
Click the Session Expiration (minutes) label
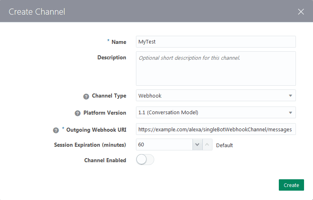pos(90,145)
